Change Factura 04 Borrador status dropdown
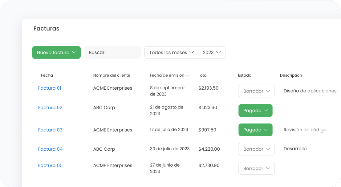Viewport: 341px width, 187px height. point(257,149)
